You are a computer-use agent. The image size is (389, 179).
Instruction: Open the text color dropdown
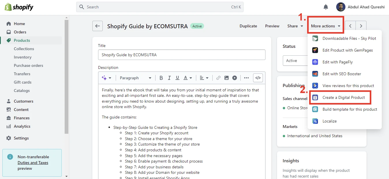(x=188, y=78)
